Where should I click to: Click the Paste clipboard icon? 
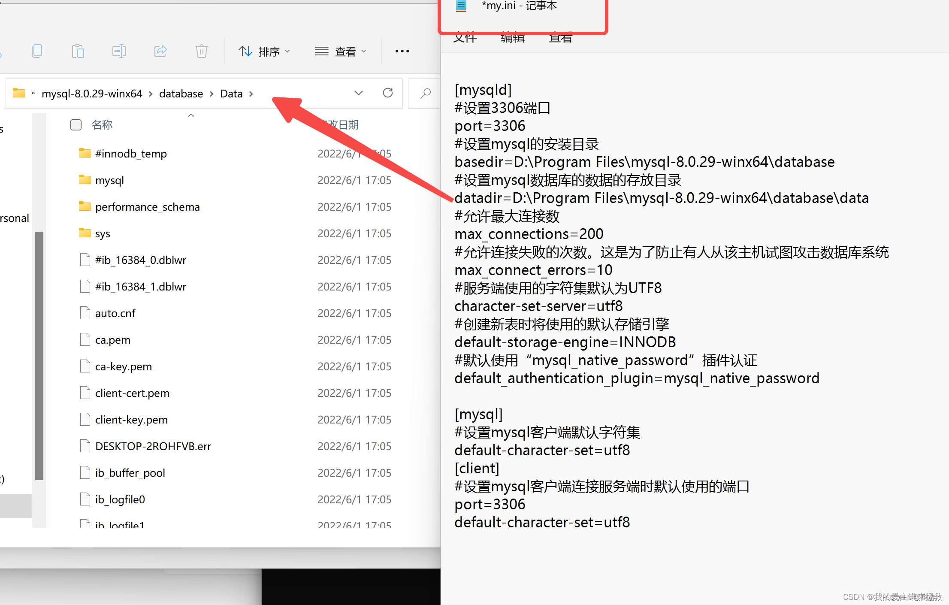(x=78, y=51)
